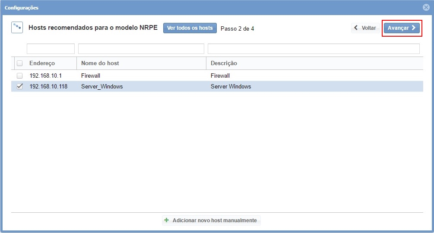Viewport: 434px width, 233px height.
Task: Toggle the select-all hosts checkbox
Action: [19, 63]
